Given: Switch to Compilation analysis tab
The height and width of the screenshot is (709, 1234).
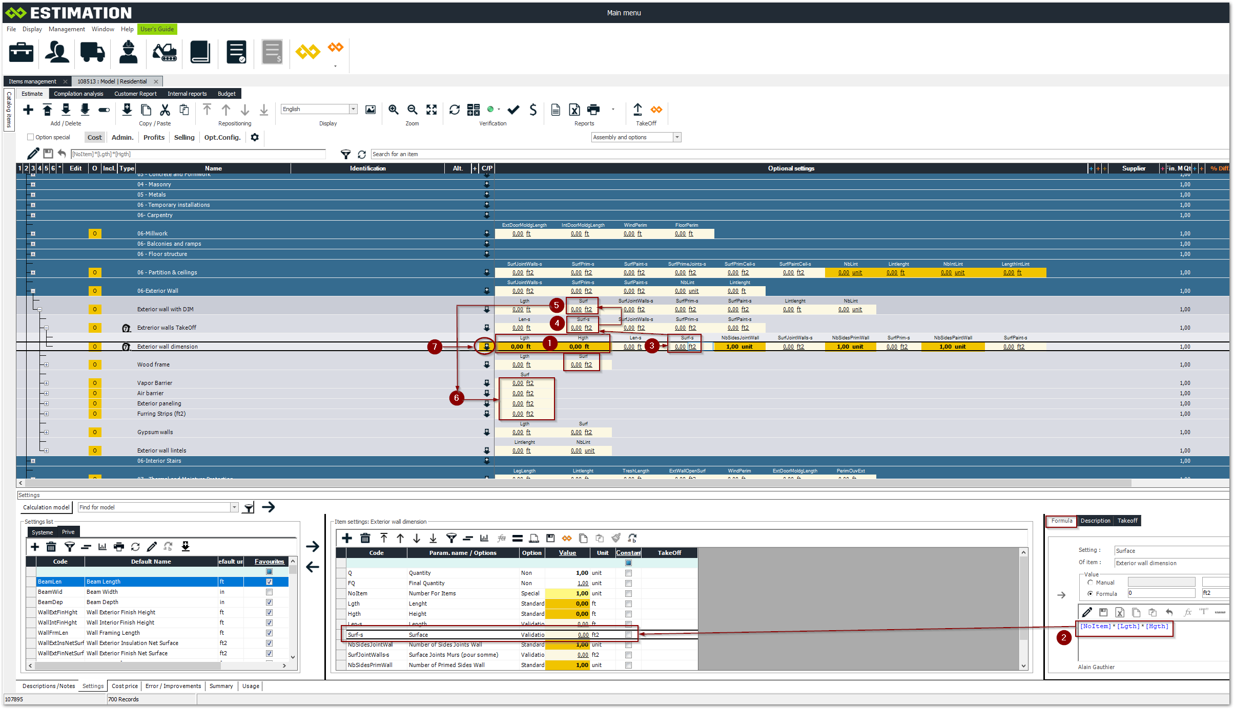Looking at the screenshot, I should click(x=78, y=94).
